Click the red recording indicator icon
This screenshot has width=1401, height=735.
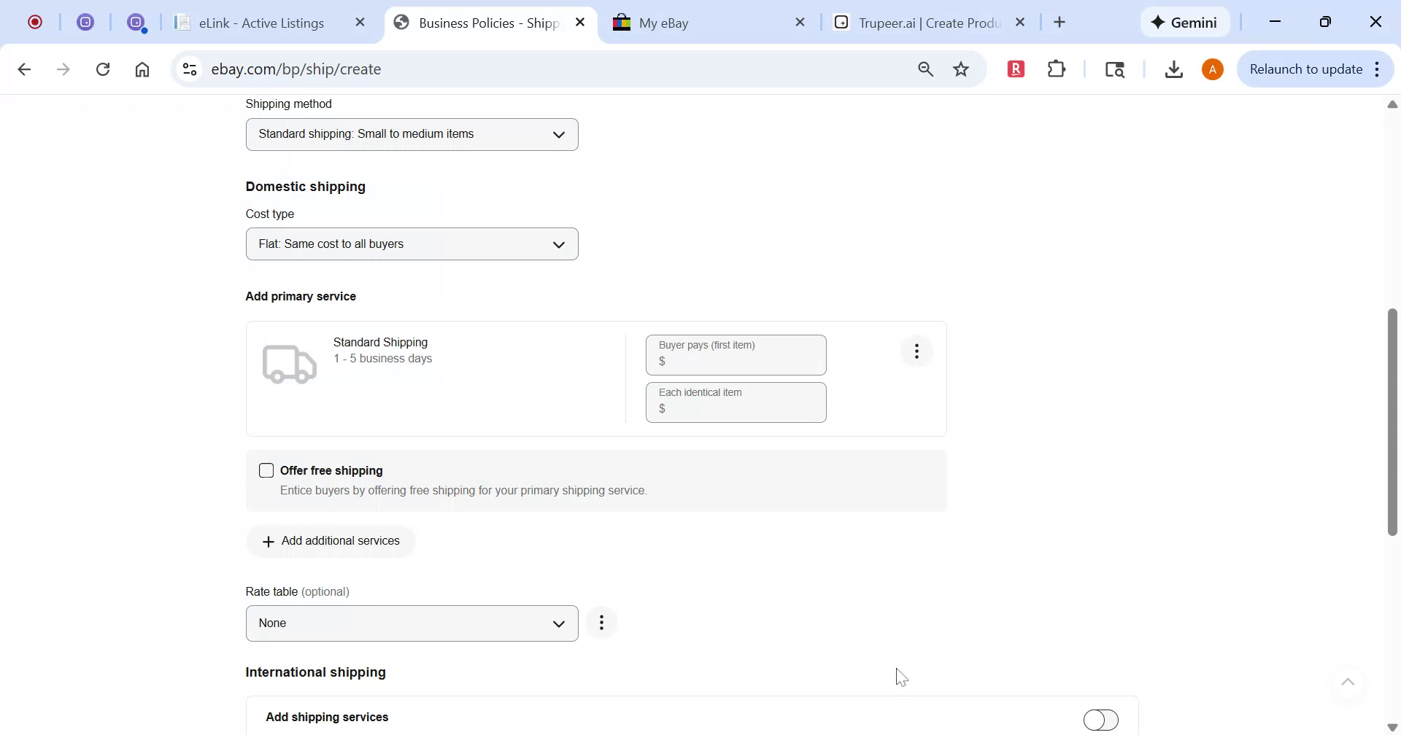coord(34,22)
